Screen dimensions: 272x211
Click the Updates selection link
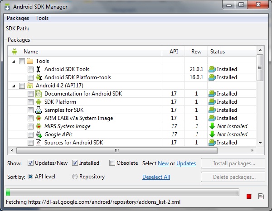[x=186, y=163]
